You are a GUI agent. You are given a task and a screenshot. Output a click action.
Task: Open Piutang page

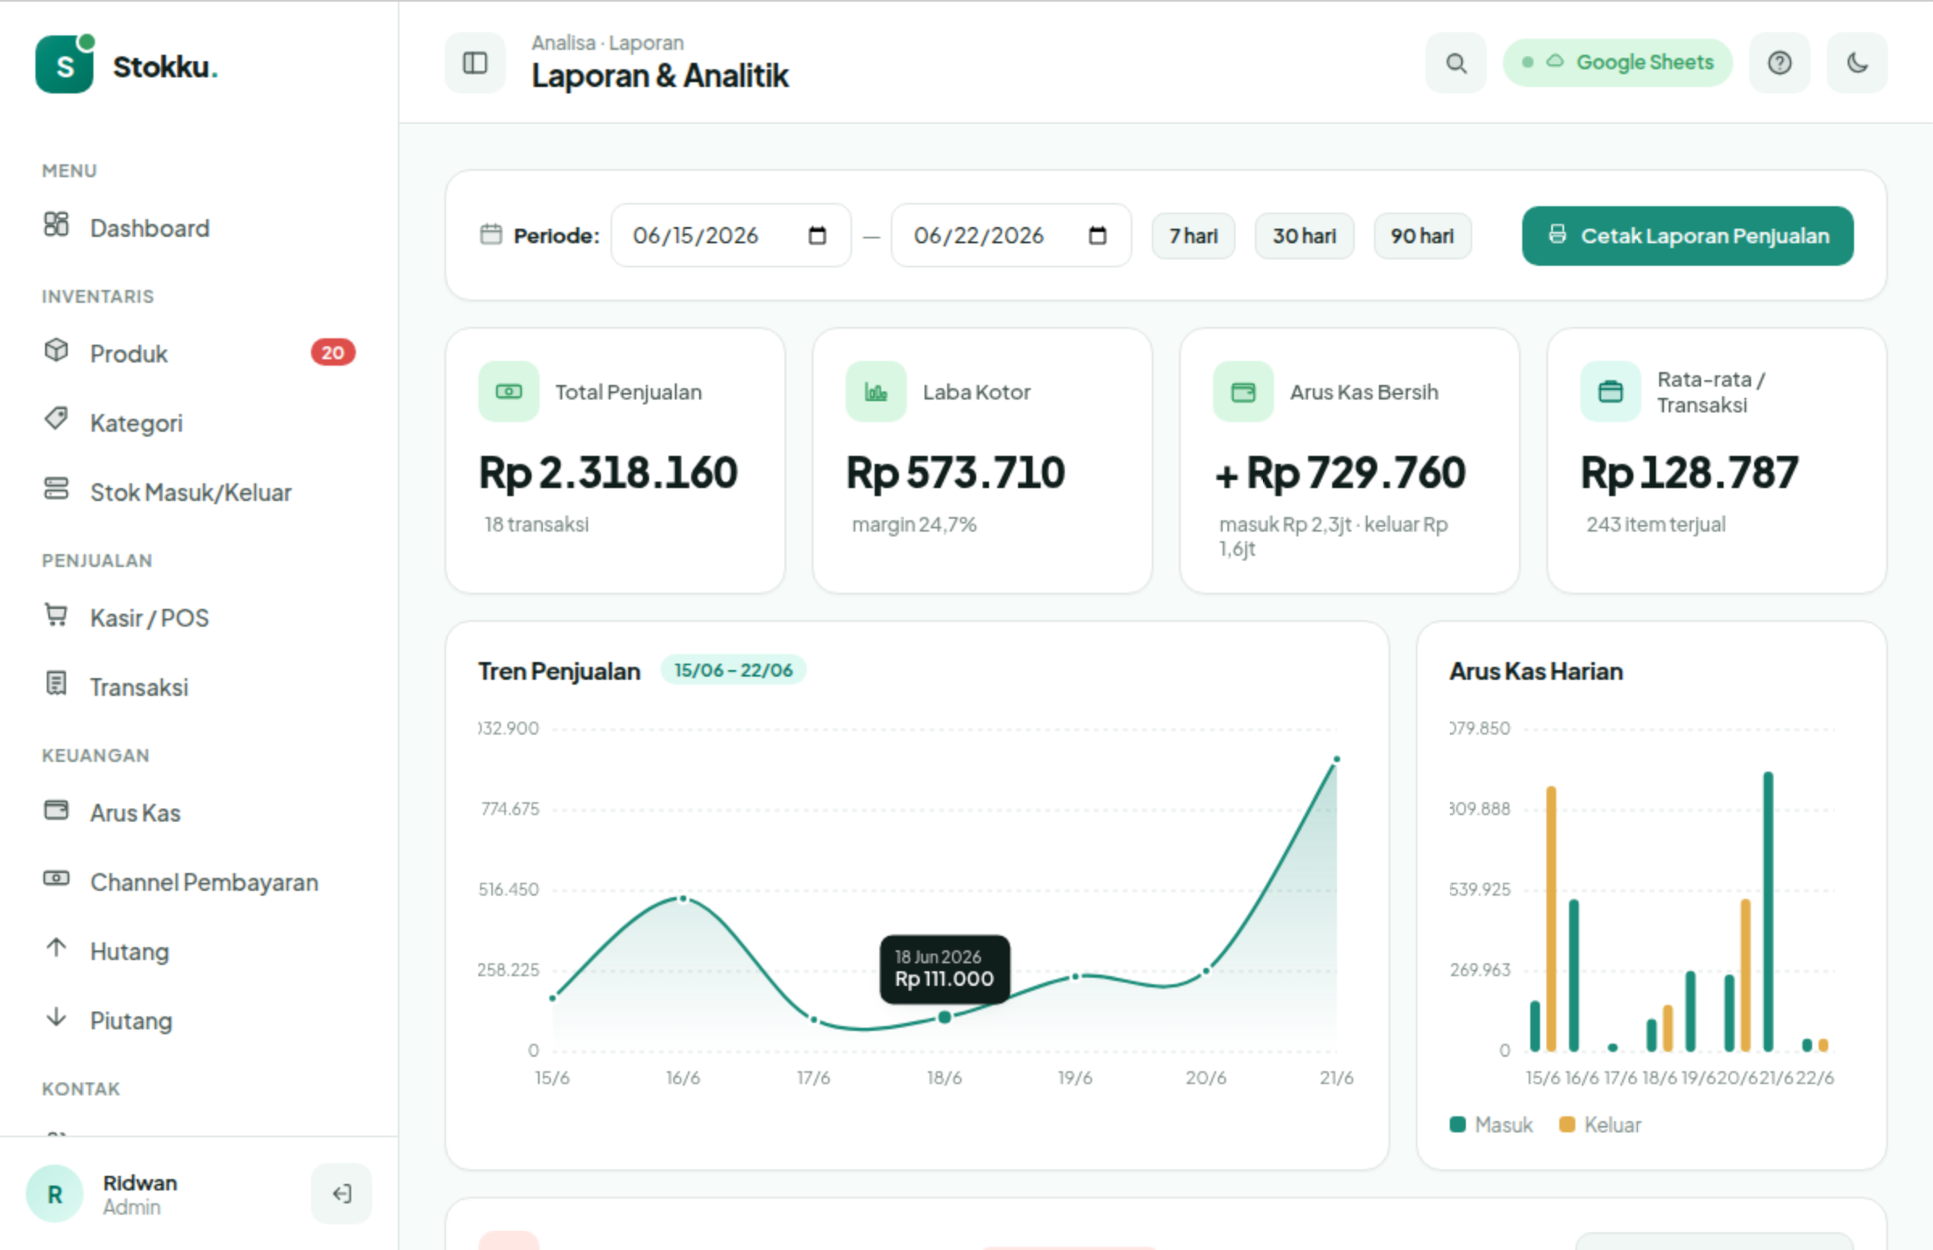[199, 1020]
